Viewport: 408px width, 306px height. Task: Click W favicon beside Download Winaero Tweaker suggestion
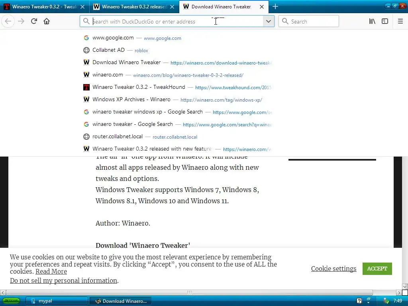[x=86, y=63]
